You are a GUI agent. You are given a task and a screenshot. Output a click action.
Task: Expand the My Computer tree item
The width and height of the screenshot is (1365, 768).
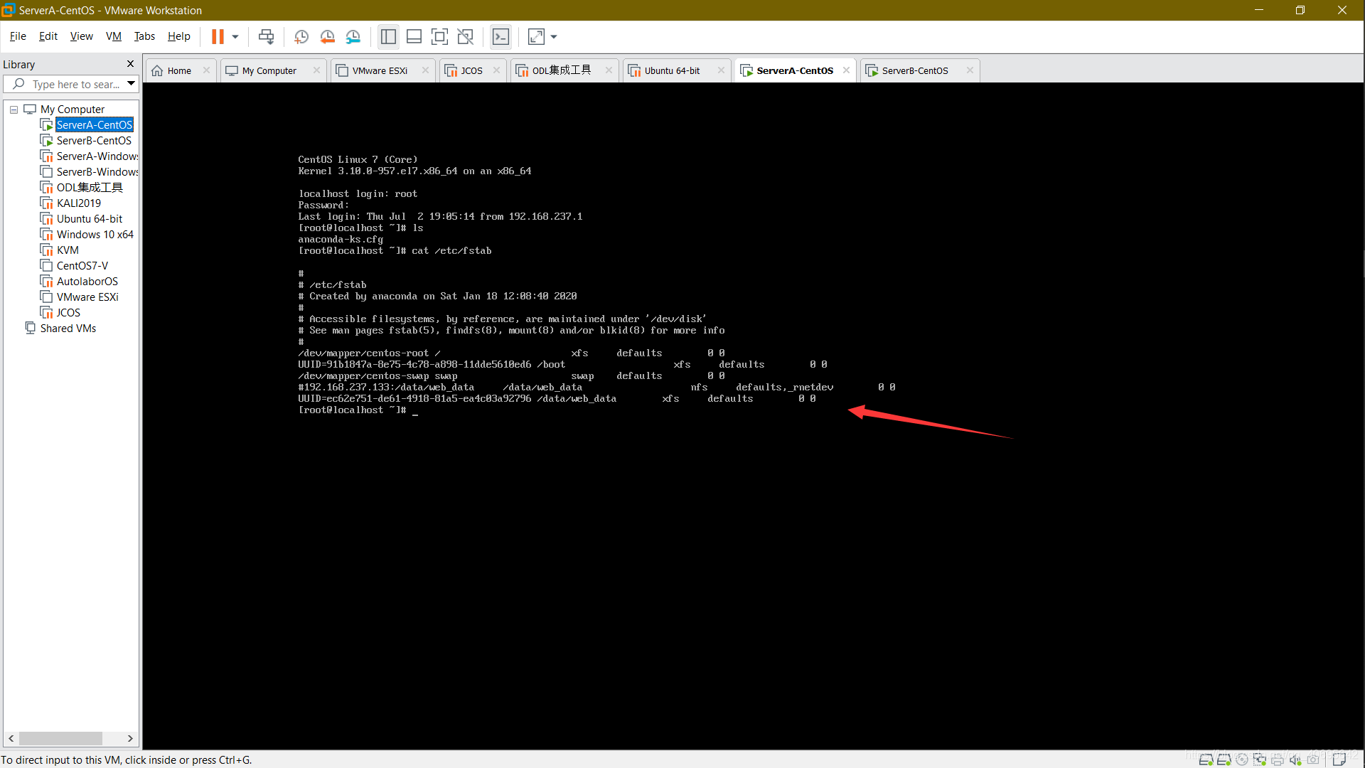(14, 109)
